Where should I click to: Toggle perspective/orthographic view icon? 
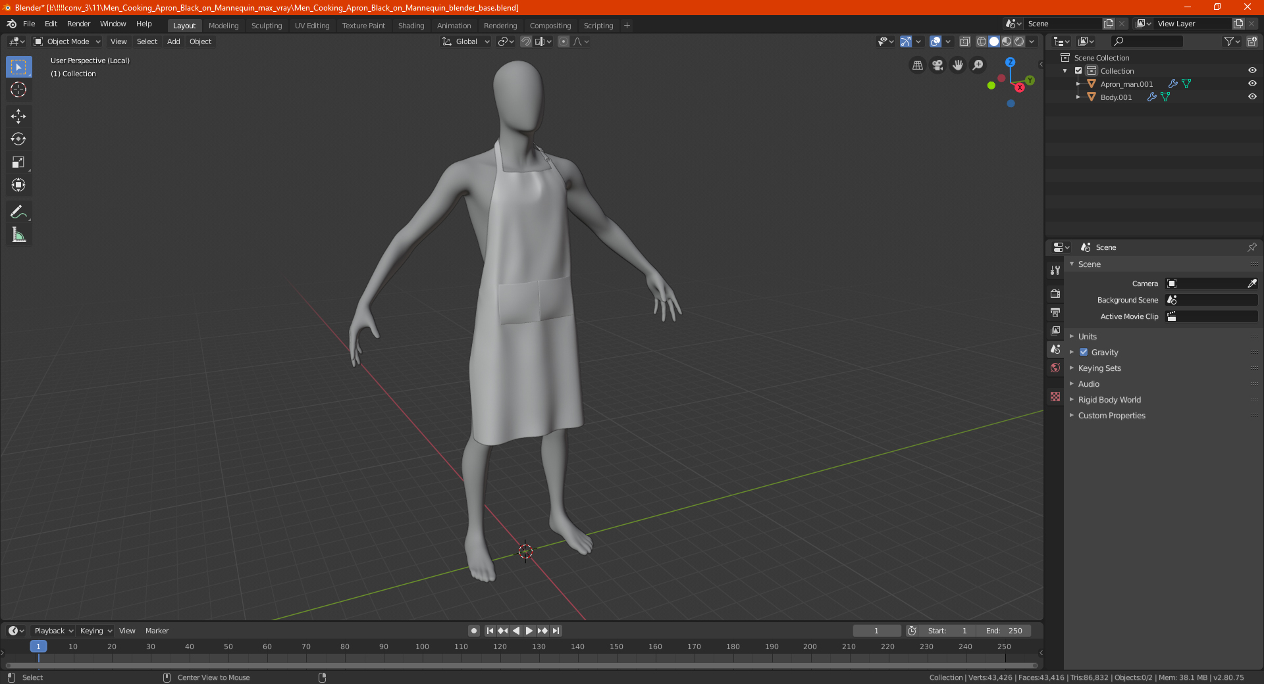coord(918,65)
